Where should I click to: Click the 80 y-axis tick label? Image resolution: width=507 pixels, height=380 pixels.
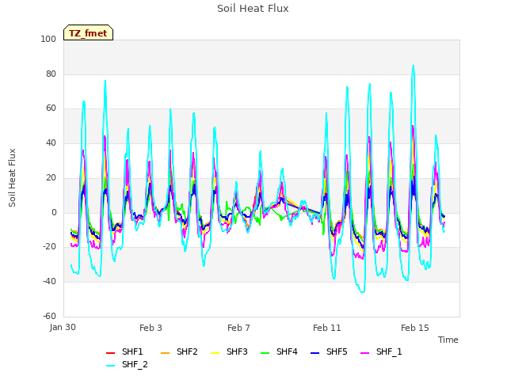(x=51, y=74)
